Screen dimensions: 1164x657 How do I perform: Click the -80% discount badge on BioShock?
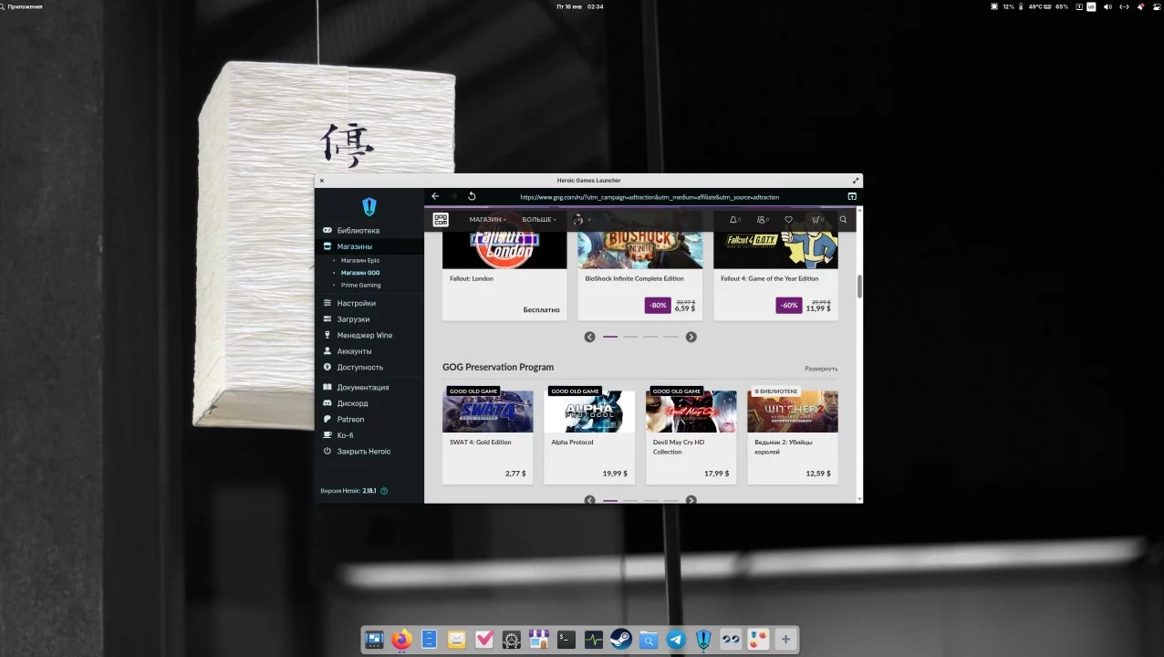tap(658, 305)
